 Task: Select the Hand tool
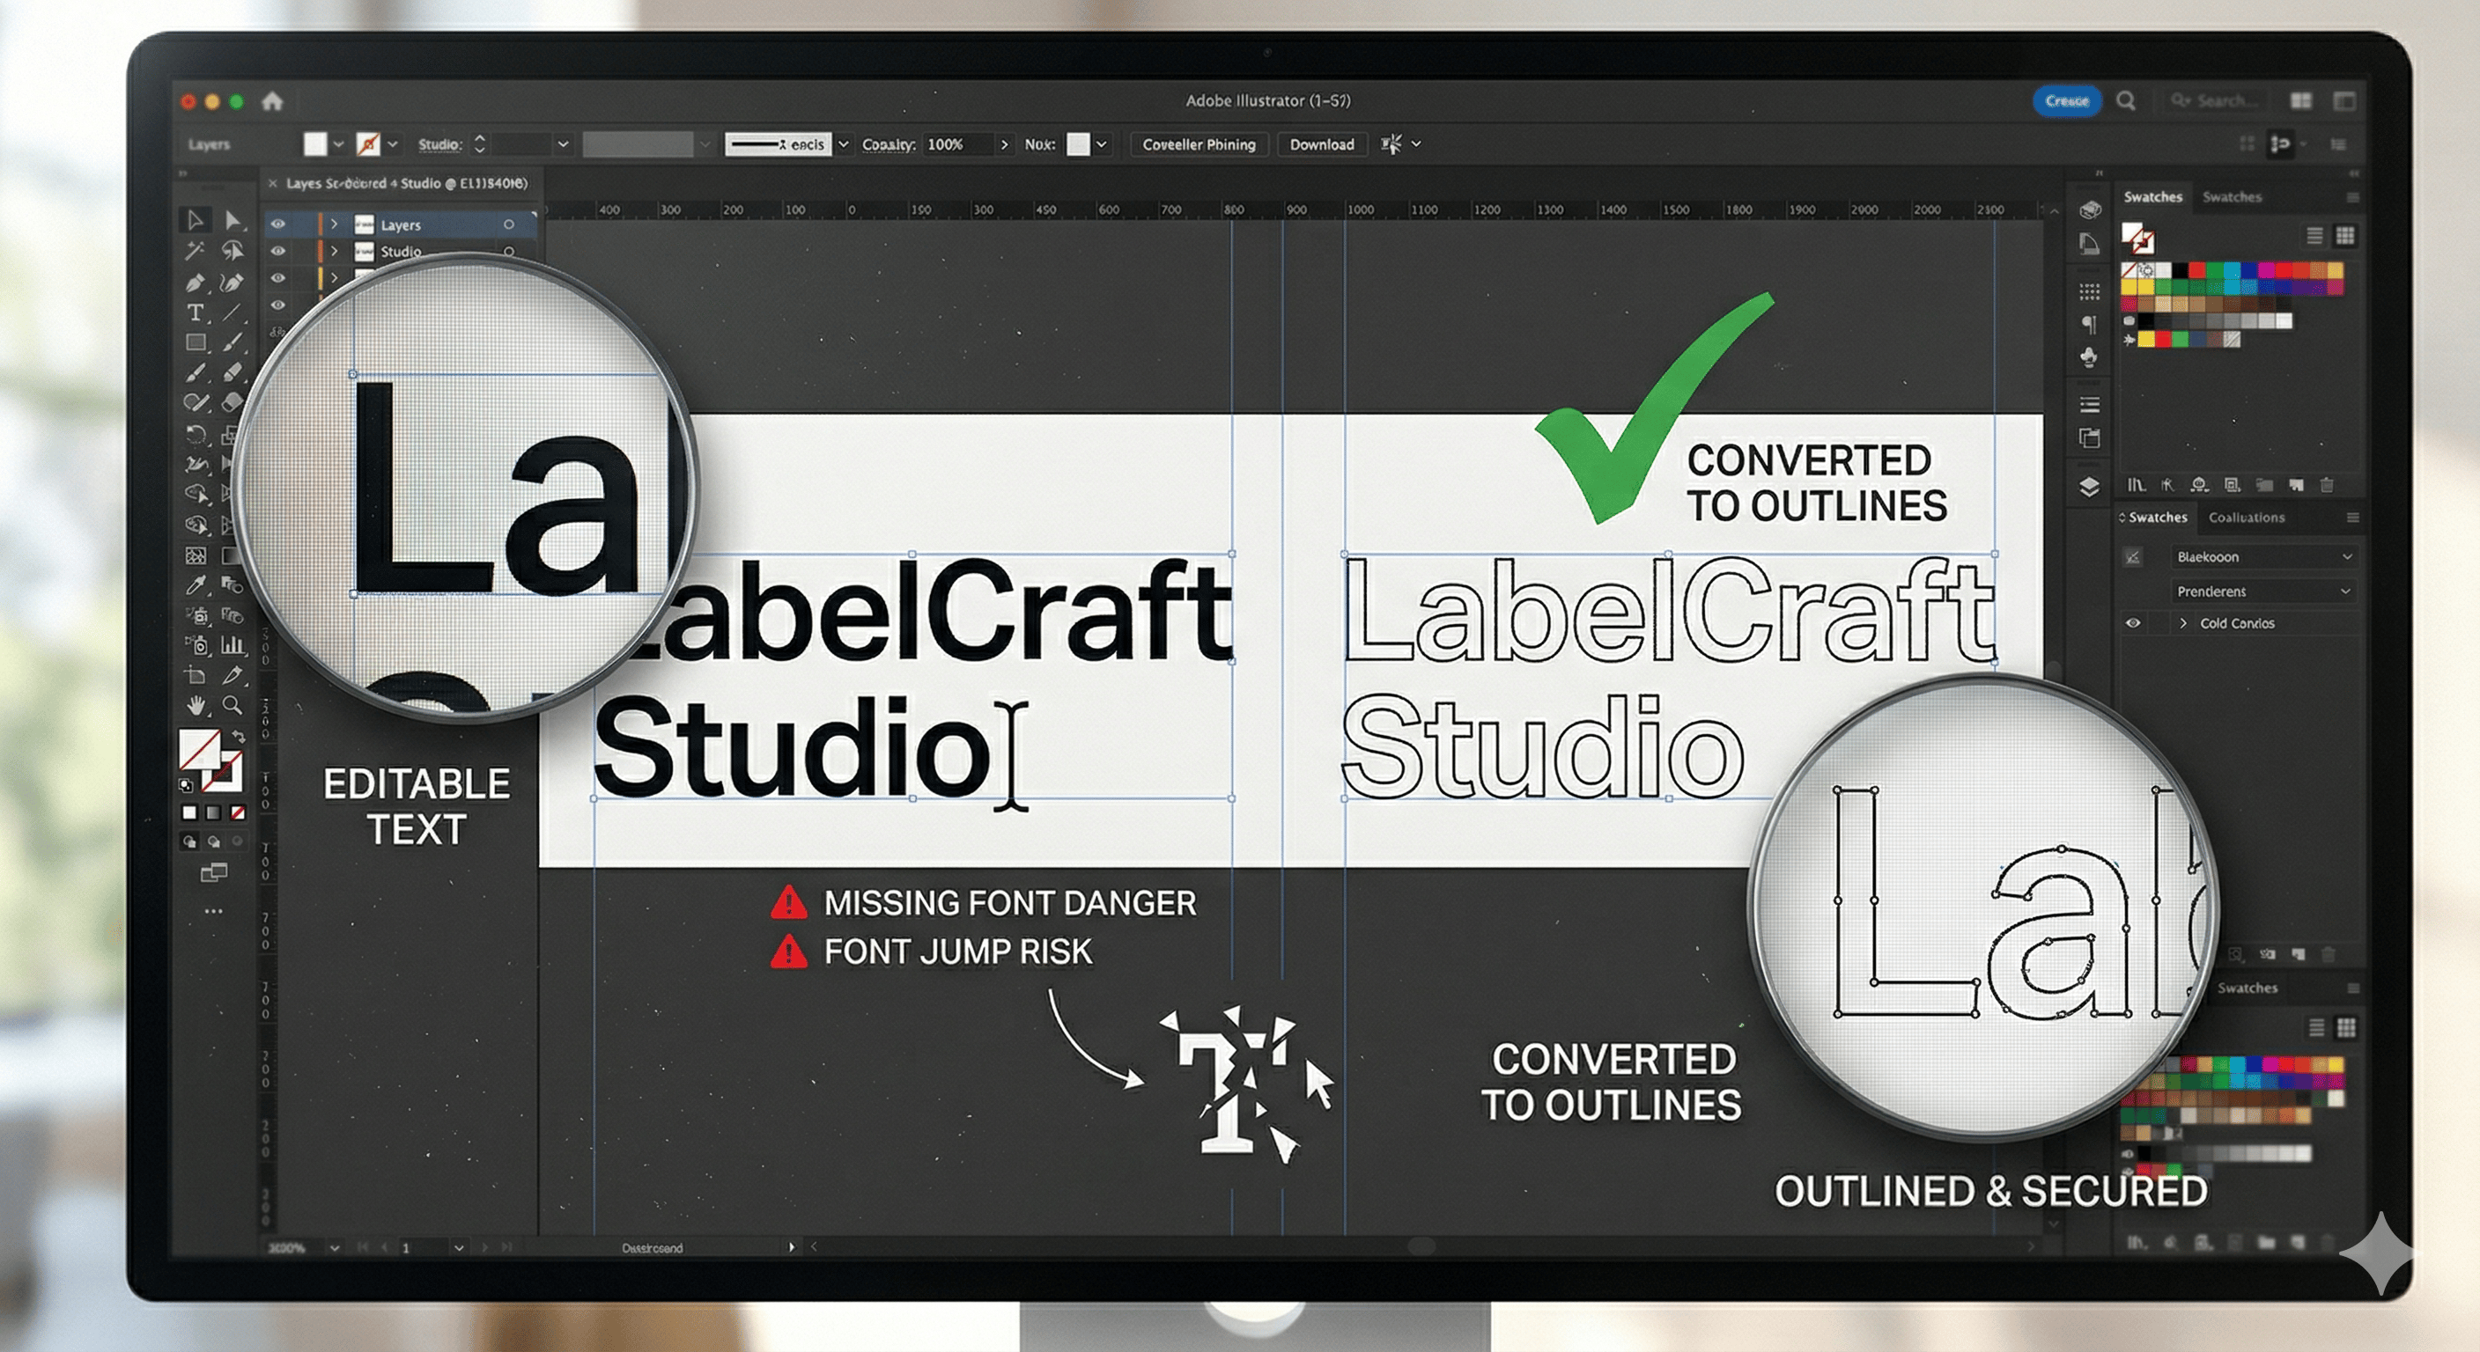point(196,705)
